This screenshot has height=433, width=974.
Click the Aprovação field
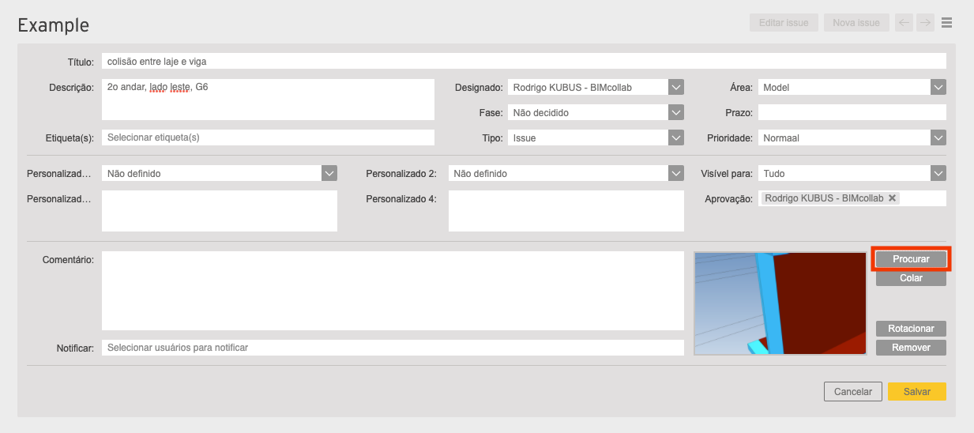point(852,198)
